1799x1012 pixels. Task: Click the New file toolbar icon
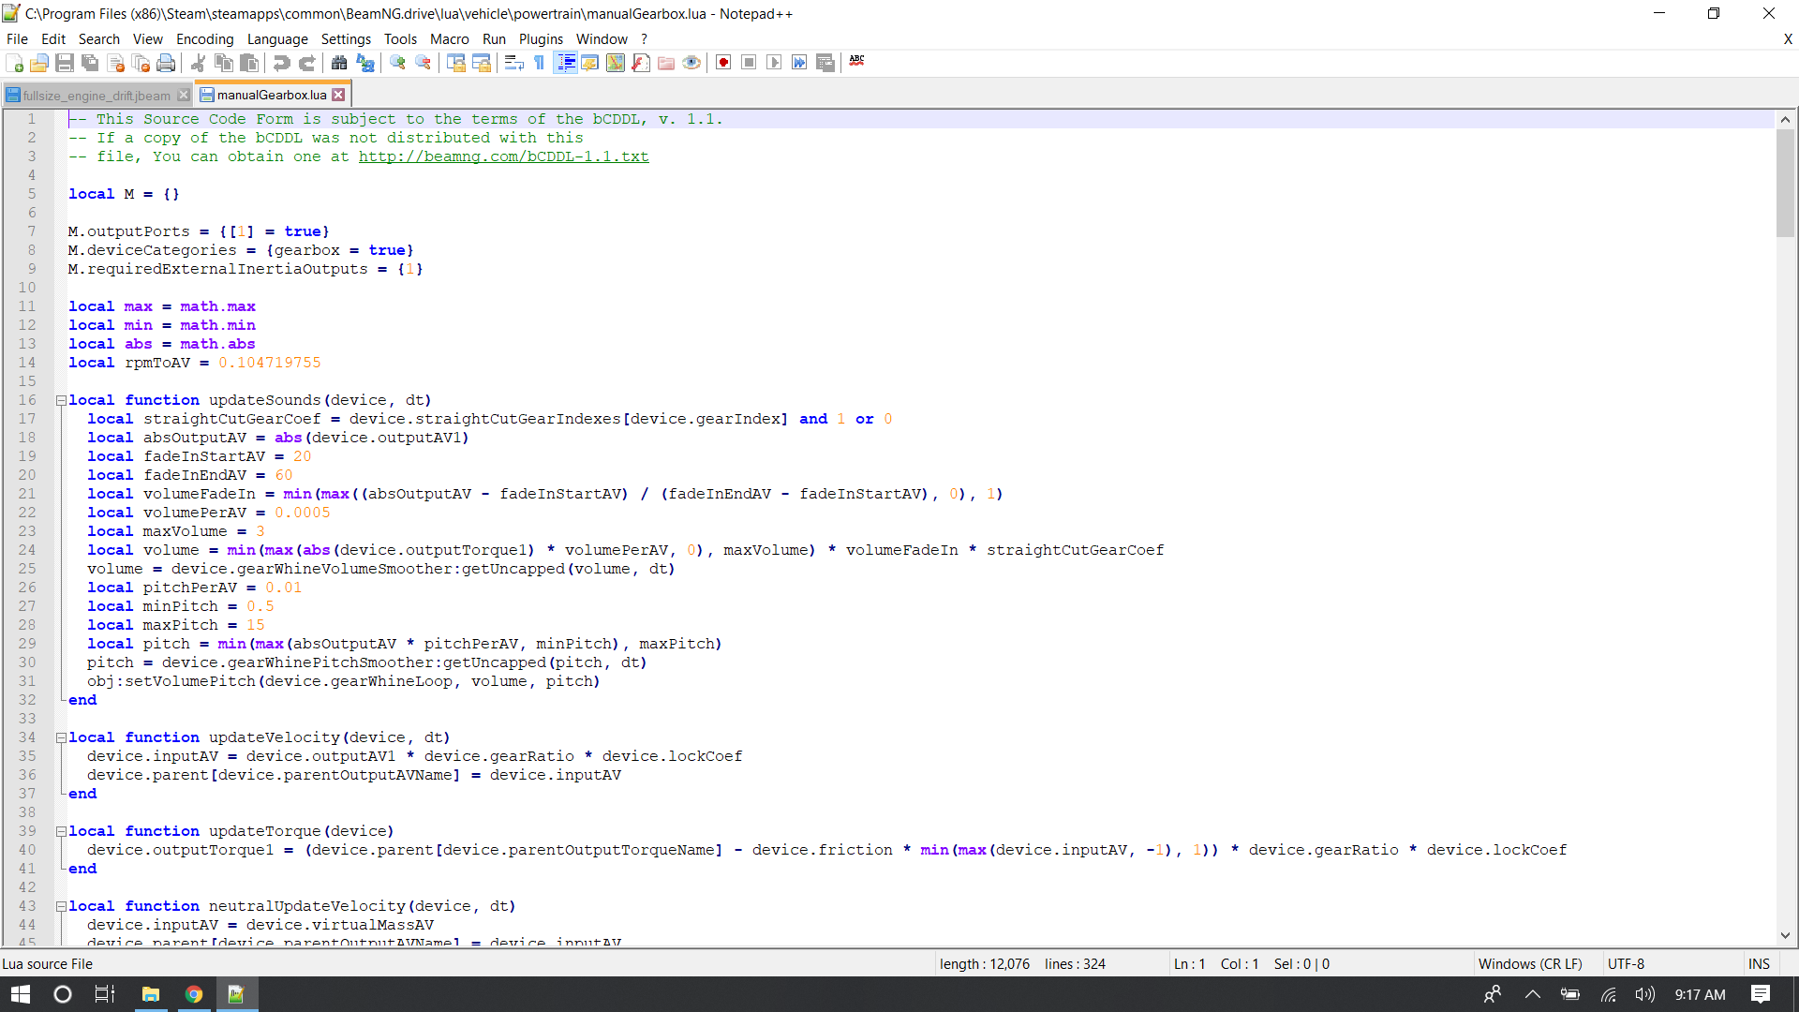tap(15, 63)
